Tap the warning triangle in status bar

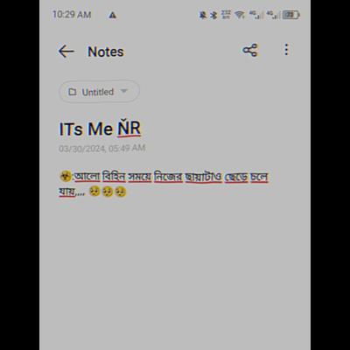click(x=113, y=15)
